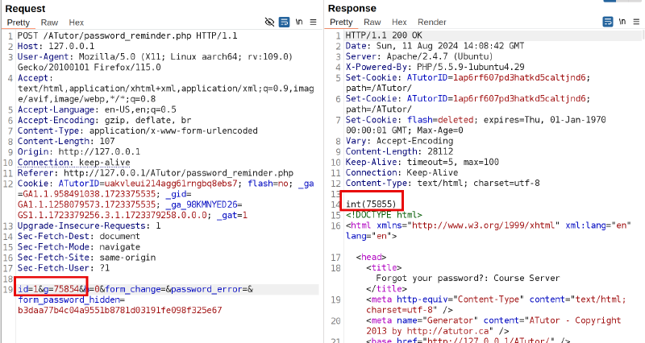Click the 'Forgot your password?: Course Server' title text
This screenshot has height=343, width=645.
(468, 279)
